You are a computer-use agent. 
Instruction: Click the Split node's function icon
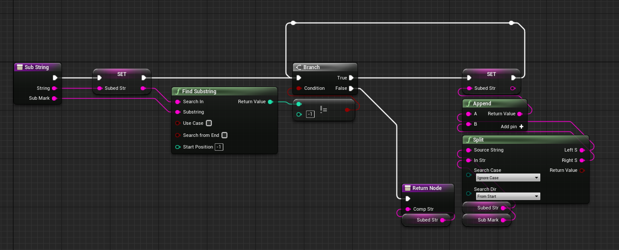click(x=469, y=139)
